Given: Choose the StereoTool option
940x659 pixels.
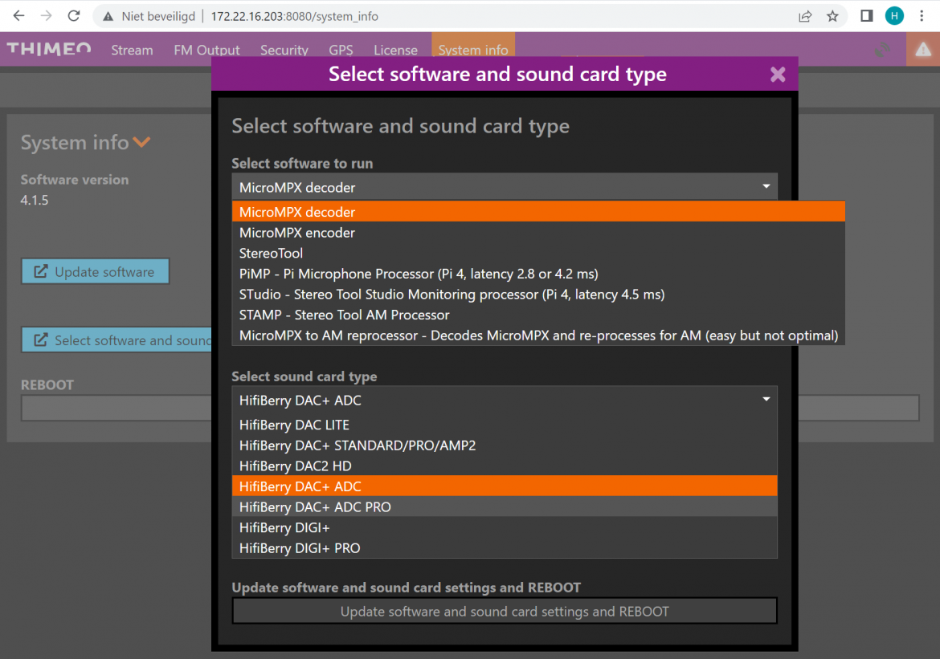Looking at the screenshot, I should pos(271,254).
